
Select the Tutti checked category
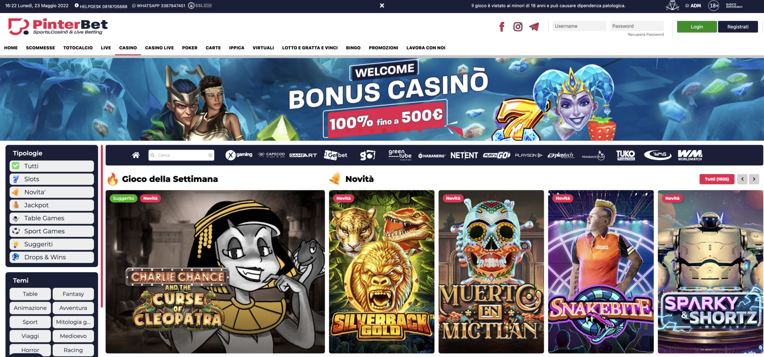tap(52, 166)
